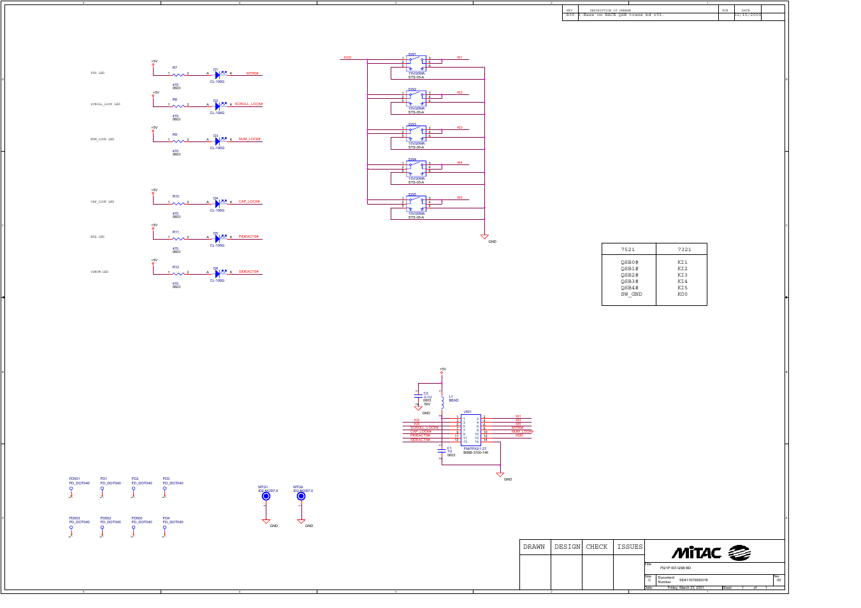Select GND symbol below connector J501
Image resolution: width=861 pixels, height=608 pixels.
[x=500, y=474]
